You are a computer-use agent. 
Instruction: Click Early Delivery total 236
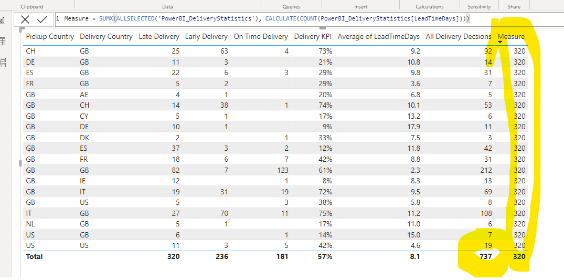tap(222, 256)
